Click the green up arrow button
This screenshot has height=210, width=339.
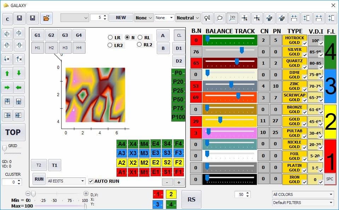pyautogui.click(x=7, y=74)
